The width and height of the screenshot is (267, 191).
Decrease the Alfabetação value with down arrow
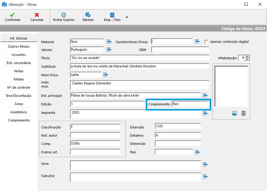247,59
